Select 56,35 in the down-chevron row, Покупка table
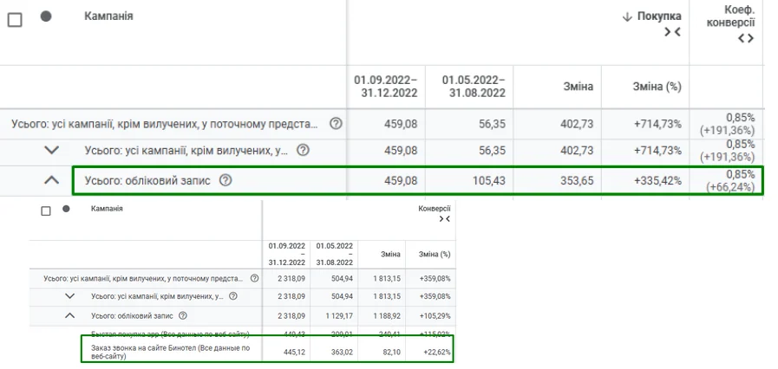Viewport: 778px width, 369px height. pyautogui.click(x=492, y=151)
